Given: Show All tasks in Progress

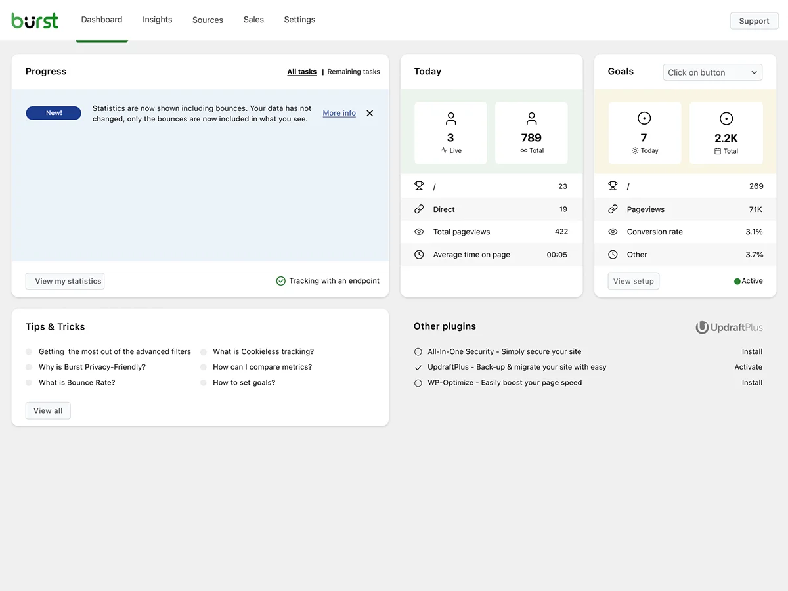Looking at the screenshot, I should (302, 72).
